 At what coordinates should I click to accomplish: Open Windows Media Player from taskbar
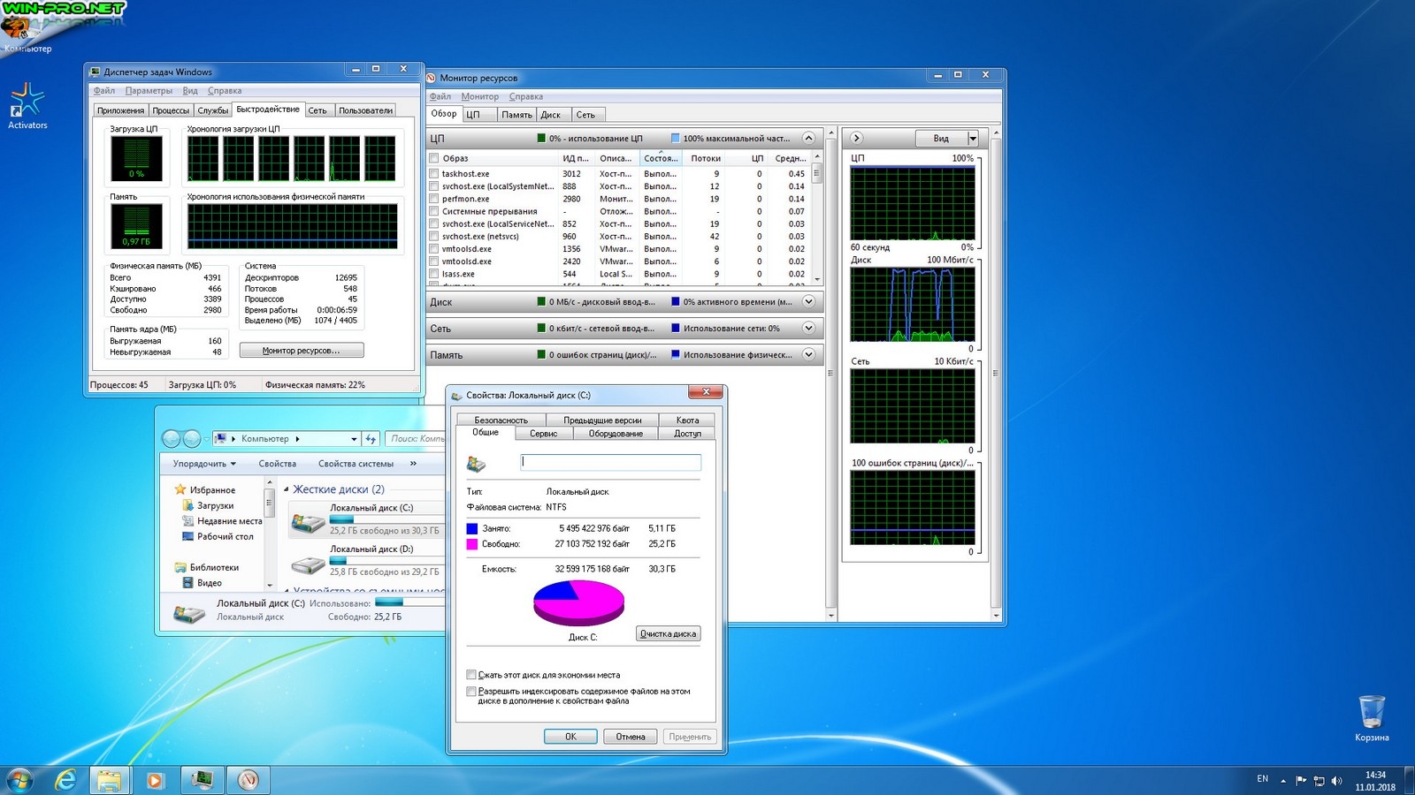pos(155,780)
